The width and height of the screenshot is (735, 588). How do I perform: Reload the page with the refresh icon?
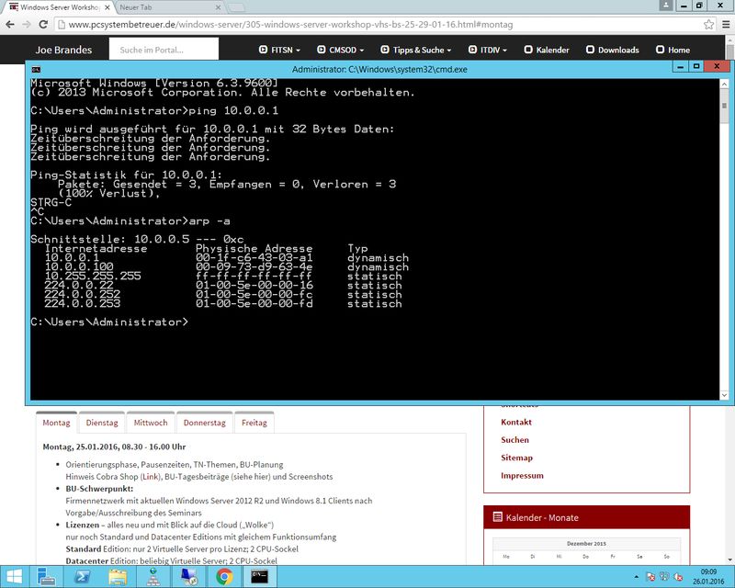(x=53, y=25)
